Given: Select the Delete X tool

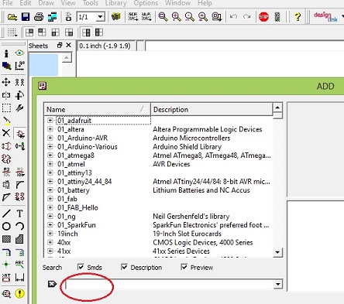Looking at the screenshot, I should coord(6,133).
